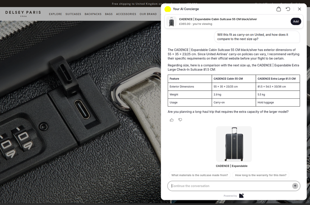Image resolution: width=310 pixels, height=205 pixels.
Task: Click the Powered by logo icon
Action: point(241,196)
